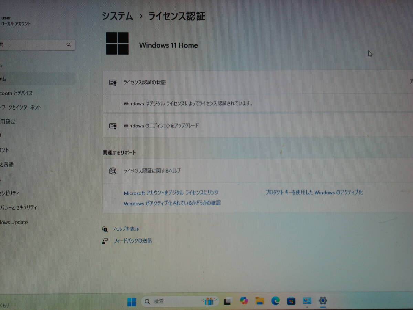Go back to システム breadcrumb
The height and width of the screenshot is (310, 413).
click(x=117, y=16)
